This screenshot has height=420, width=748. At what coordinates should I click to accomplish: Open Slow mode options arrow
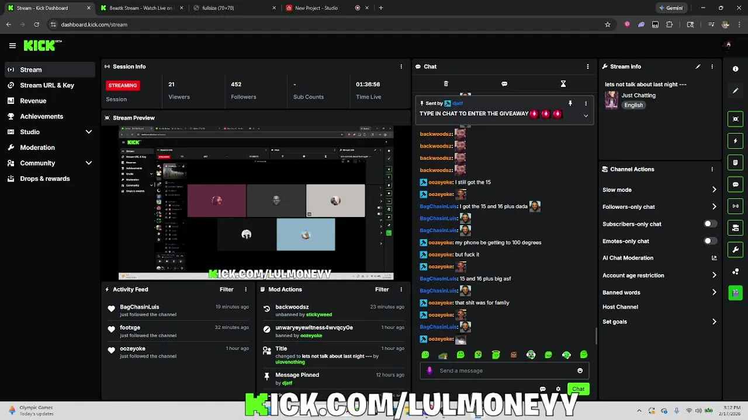click(x=714, y=190)
